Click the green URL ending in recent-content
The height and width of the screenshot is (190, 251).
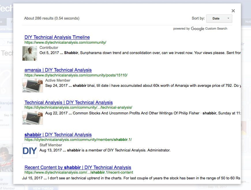pyautogui.click(x=79, y=172)
